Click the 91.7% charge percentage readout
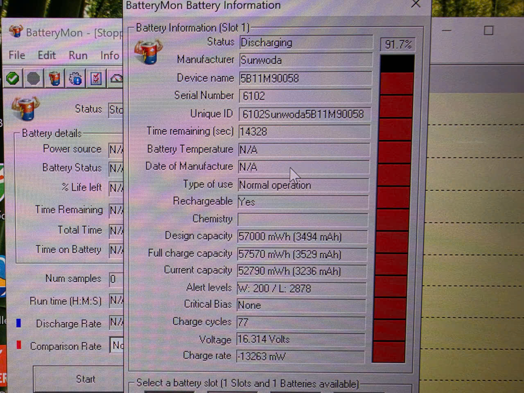Image resolution: width=524 pixels, height=393 pixels. [x=398, y=44]
